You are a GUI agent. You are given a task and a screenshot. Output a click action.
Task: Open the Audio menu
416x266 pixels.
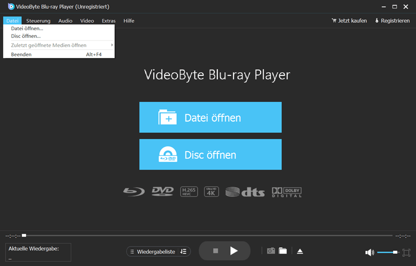click(66, 21)
